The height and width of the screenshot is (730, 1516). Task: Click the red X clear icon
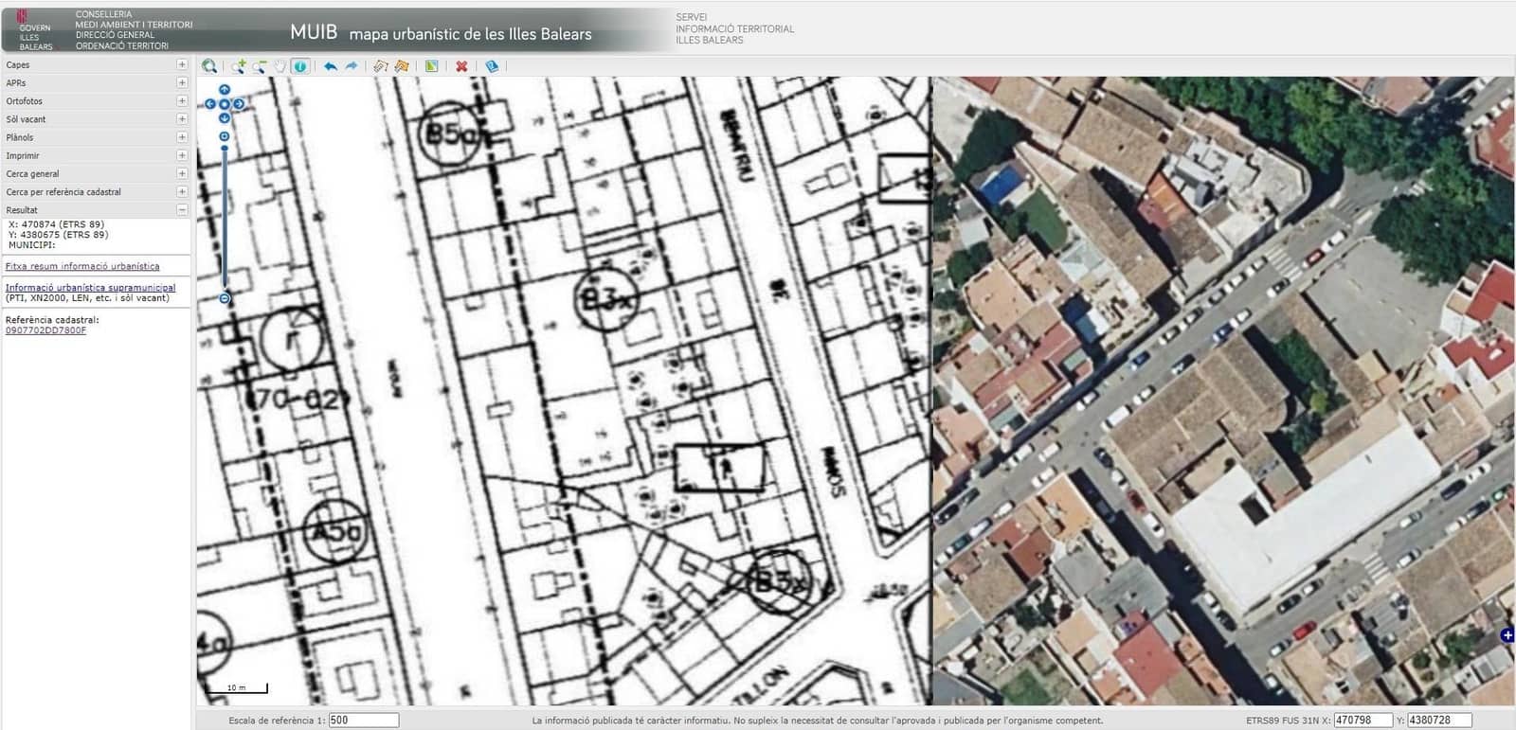click(x=461, y=66)
